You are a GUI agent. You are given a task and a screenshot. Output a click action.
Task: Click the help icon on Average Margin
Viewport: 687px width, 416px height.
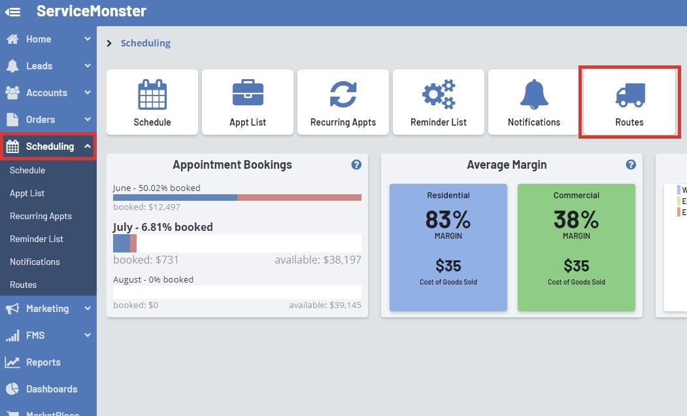(631, 165)
